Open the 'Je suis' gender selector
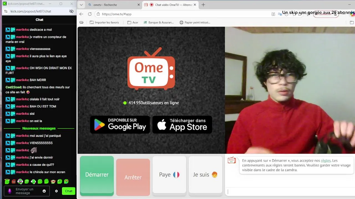 click(205, 175)
